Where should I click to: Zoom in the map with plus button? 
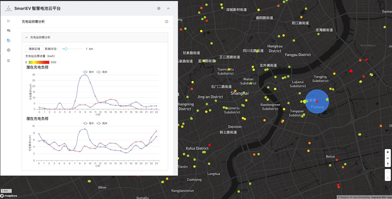coord(387,152)
